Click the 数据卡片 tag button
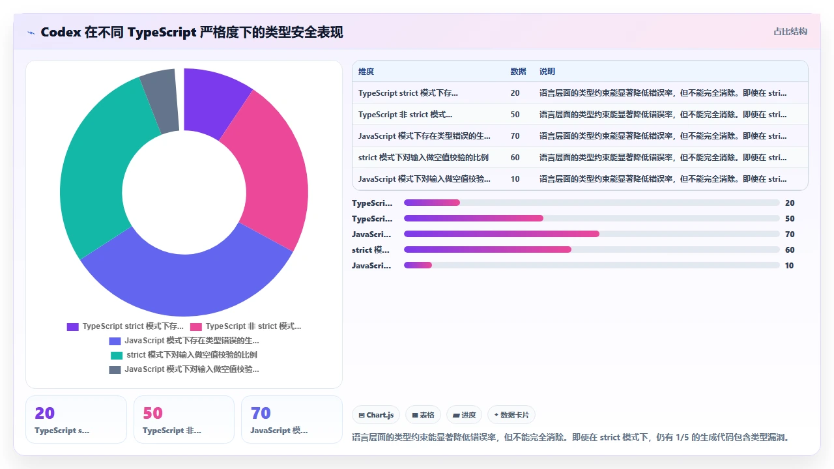Screen dimensions: 834x469 pyautogui.click(x=511, y=415)
